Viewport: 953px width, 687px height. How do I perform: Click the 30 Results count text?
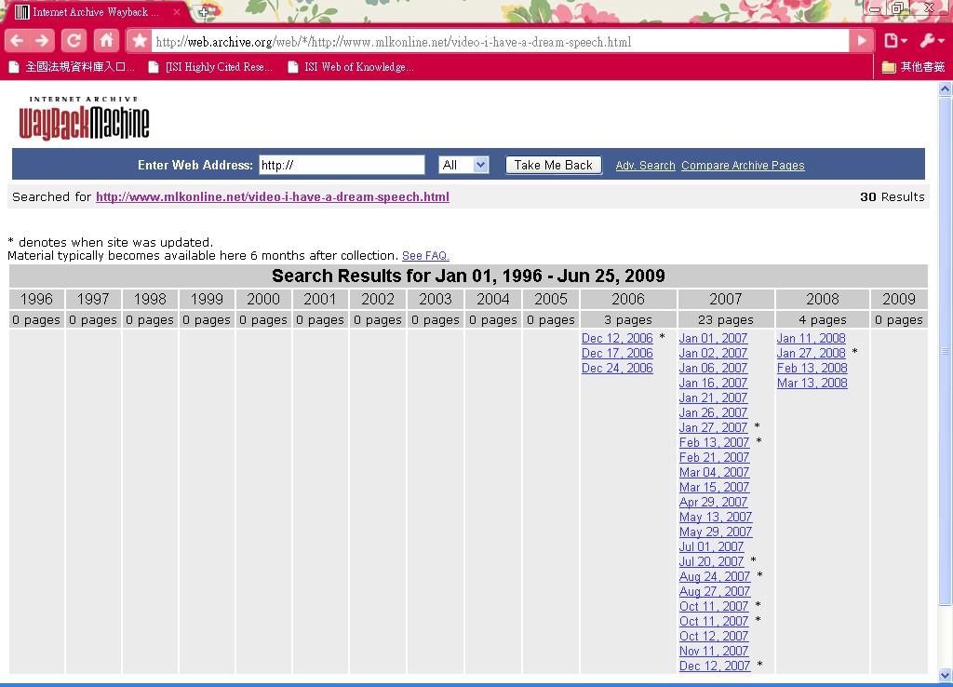(892, 197)
